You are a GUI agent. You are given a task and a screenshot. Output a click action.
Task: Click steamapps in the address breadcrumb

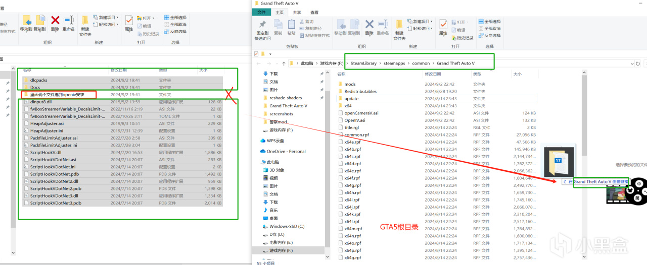pyautogui.click(x=395, y=63)
